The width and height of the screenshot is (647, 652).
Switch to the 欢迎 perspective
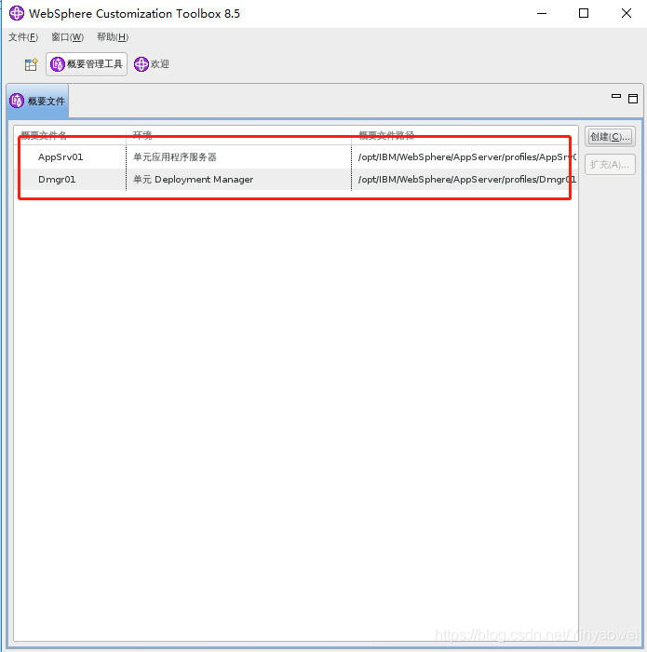coord(152,64)
